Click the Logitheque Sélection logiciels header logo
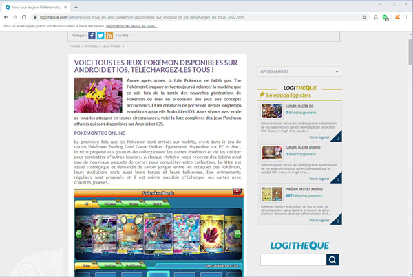413x277 pixels. click(x=299, y=88)
